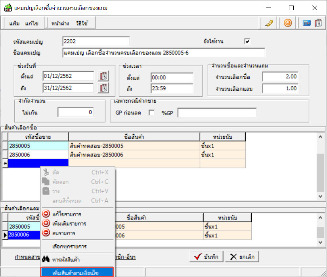This screenshot has height=277, width=327.
Task: Select เพิ่มสินค้าตามเงื่อนไข in context menu
Action: (77, 273)
